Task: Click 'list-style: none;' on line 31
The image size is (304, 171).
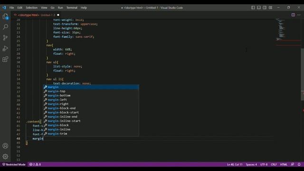Action: click(67, 66)
